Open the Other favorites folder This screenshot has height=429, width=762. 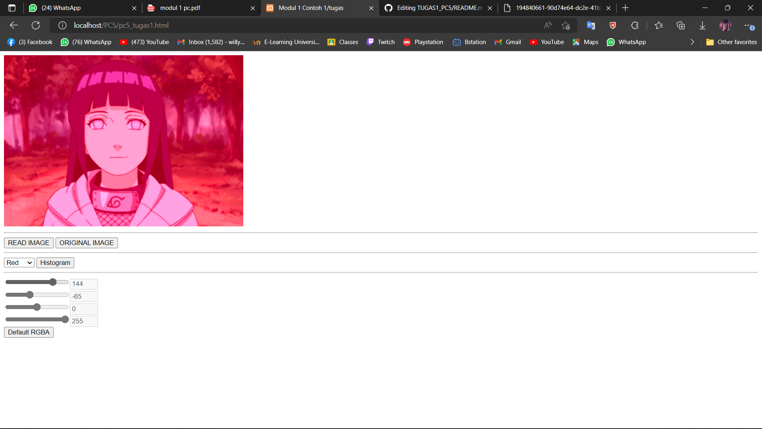click(731, 42)
